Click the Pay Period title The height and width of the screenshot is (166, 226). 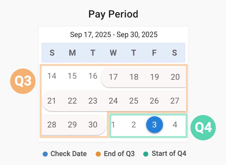tap(113, 14)
